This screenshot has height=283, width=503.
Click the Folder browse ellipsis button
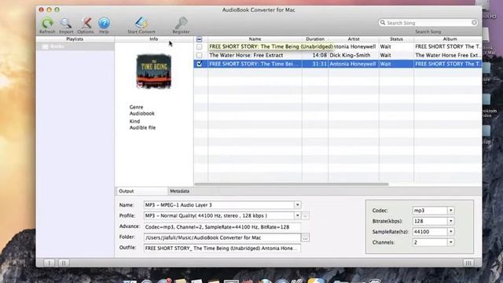(x=306, y=237)
